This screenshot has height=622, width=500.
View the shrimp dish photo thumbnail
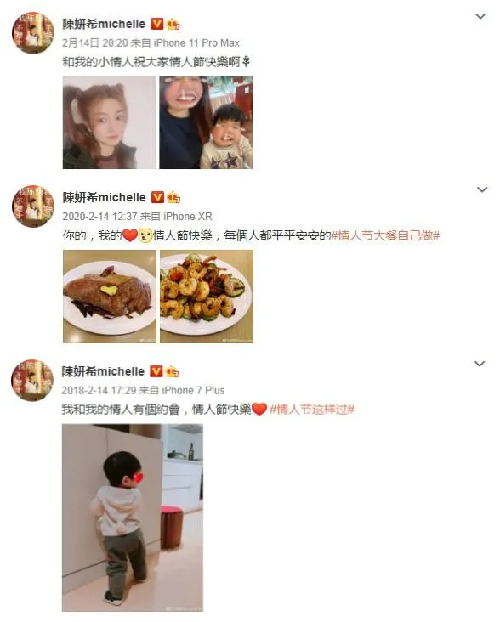(207, 297)
